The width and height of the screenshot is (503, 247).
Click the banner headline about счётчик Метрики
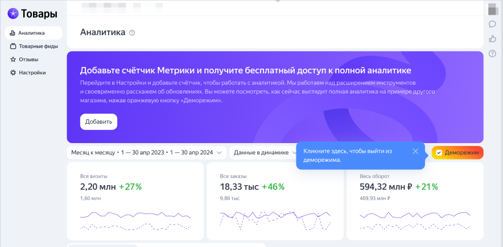[x=245, y=70]
